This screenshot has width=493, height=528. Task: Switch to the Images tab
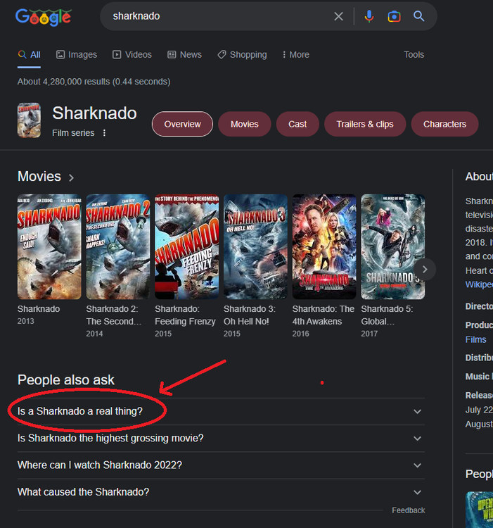tap(77, 54)
